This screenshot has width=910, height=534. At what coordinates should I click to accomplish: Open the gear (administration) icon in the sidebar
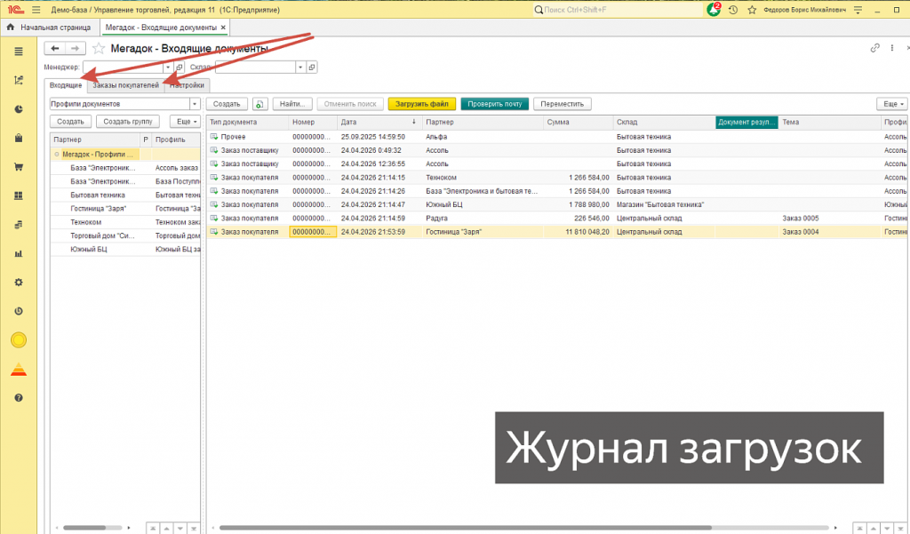(19, 282)
